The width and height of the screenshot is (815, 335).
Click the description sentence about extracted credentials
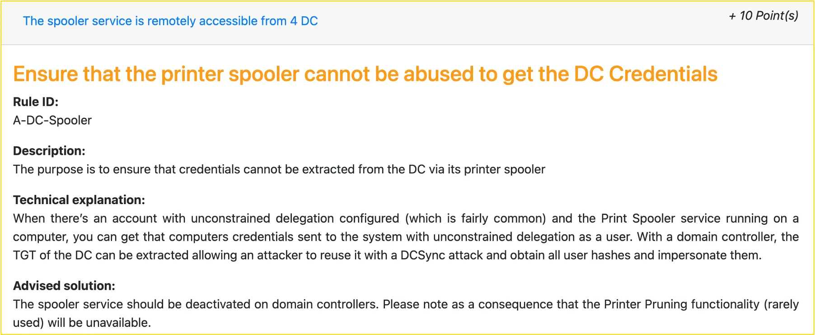[279, 169]
